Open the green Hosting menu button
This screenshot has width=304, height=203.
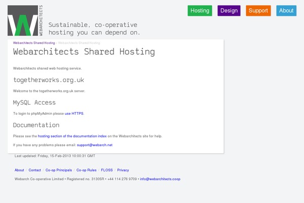coord(200,11)
